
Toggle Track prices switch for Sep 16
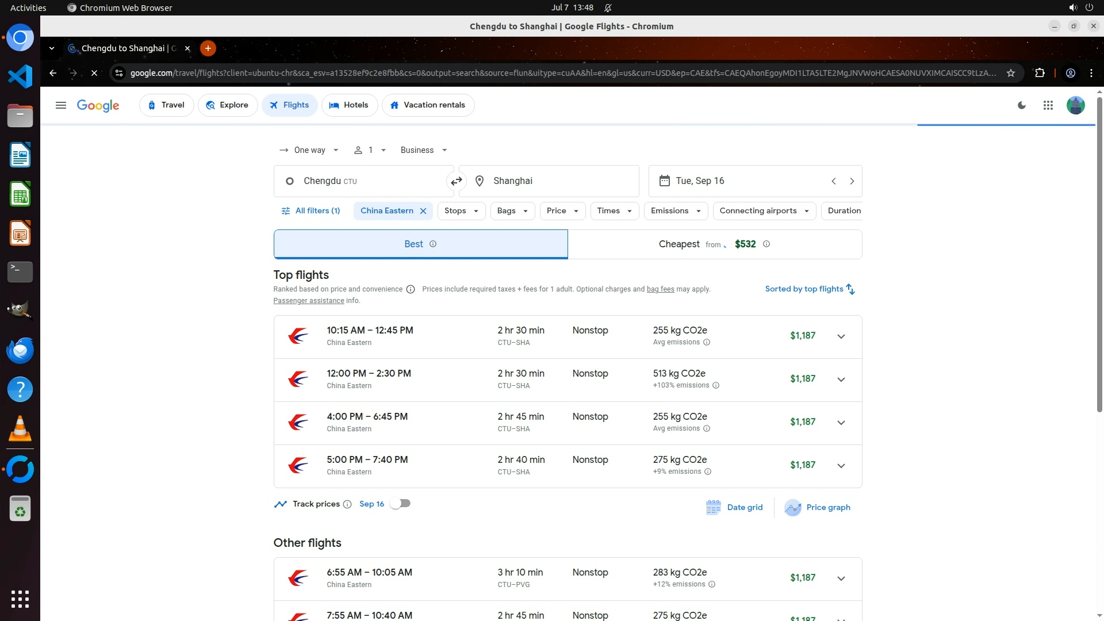[x=400, y=504]
